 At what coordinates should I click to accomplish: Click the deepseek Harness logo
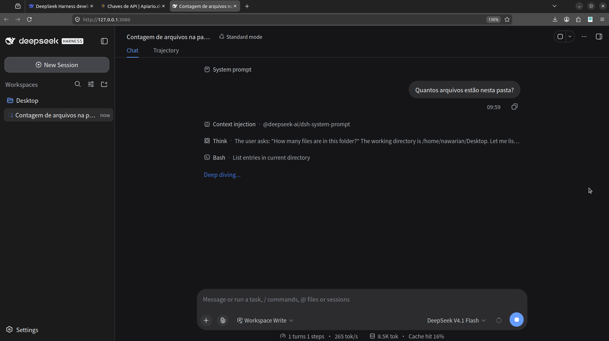[44, 41]
